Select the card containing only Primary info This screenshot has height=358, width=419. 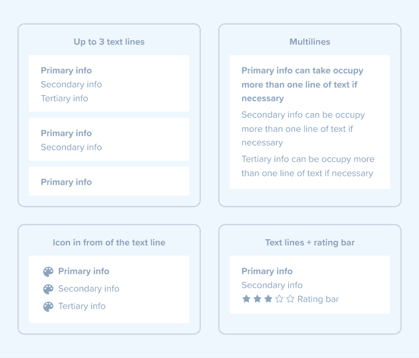pyautogui.click(x=109, y=181)
